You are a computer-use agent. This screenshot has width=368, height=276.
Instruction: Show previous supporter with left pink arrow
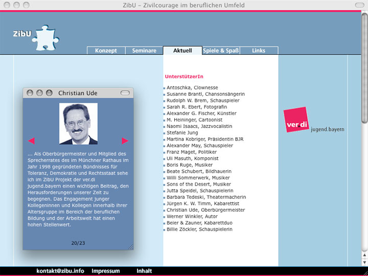(x=31, y=141)
